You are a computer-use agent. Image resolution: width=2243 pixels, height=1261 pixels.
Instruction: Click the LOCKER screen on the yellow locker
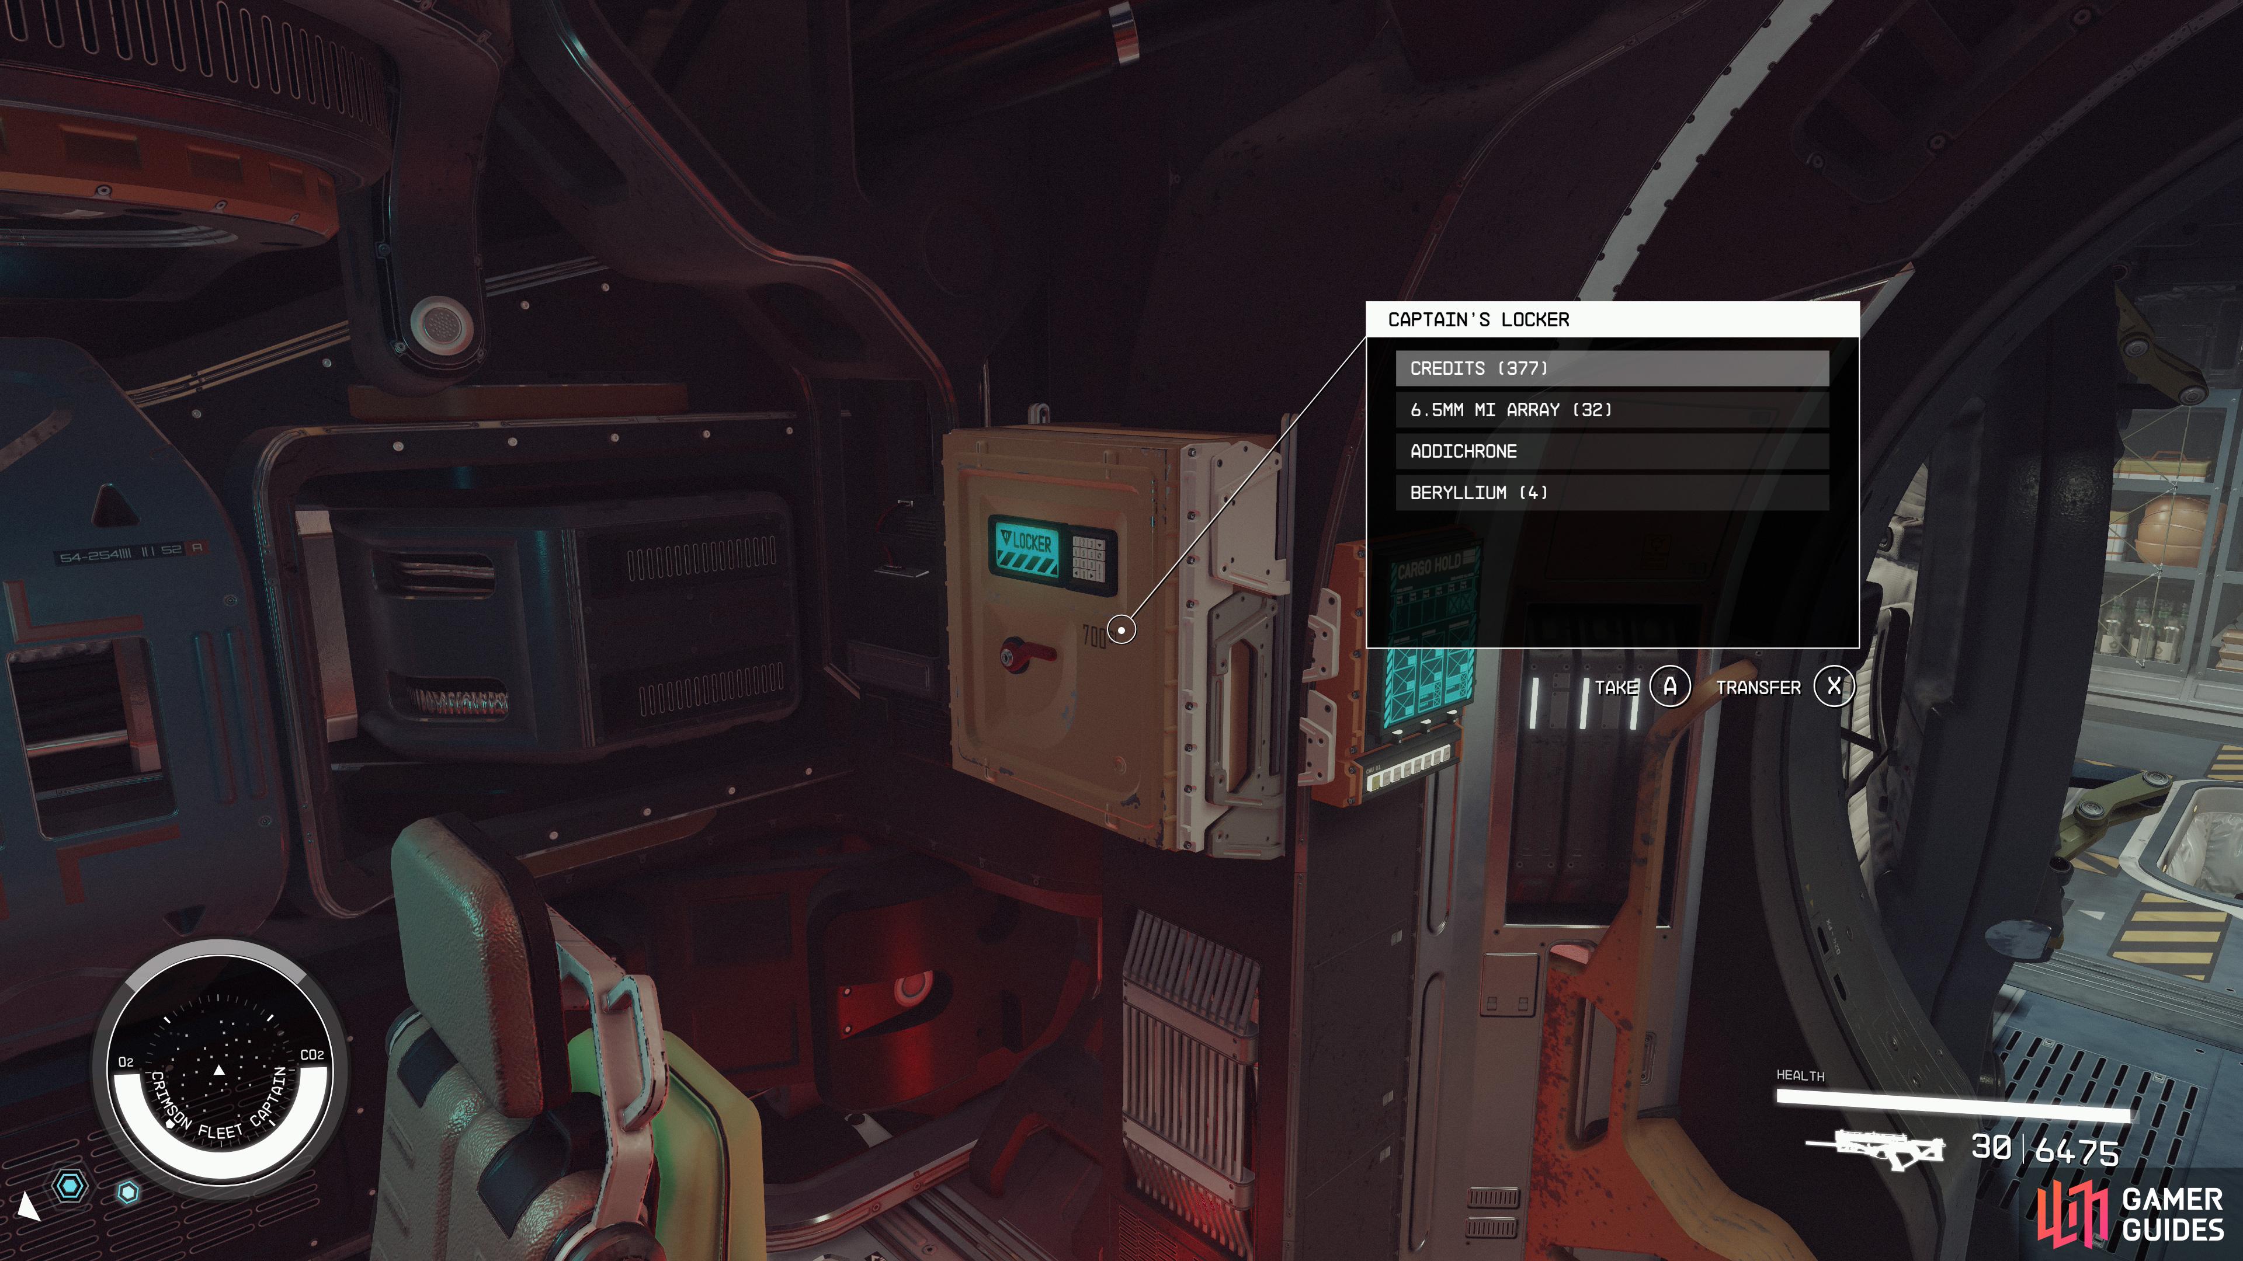1027,548
